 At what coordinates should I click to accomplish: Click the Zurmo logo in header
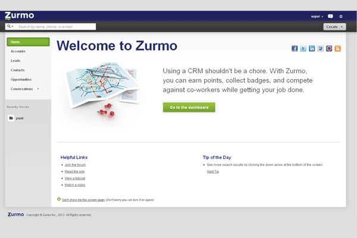click(20, 16)
